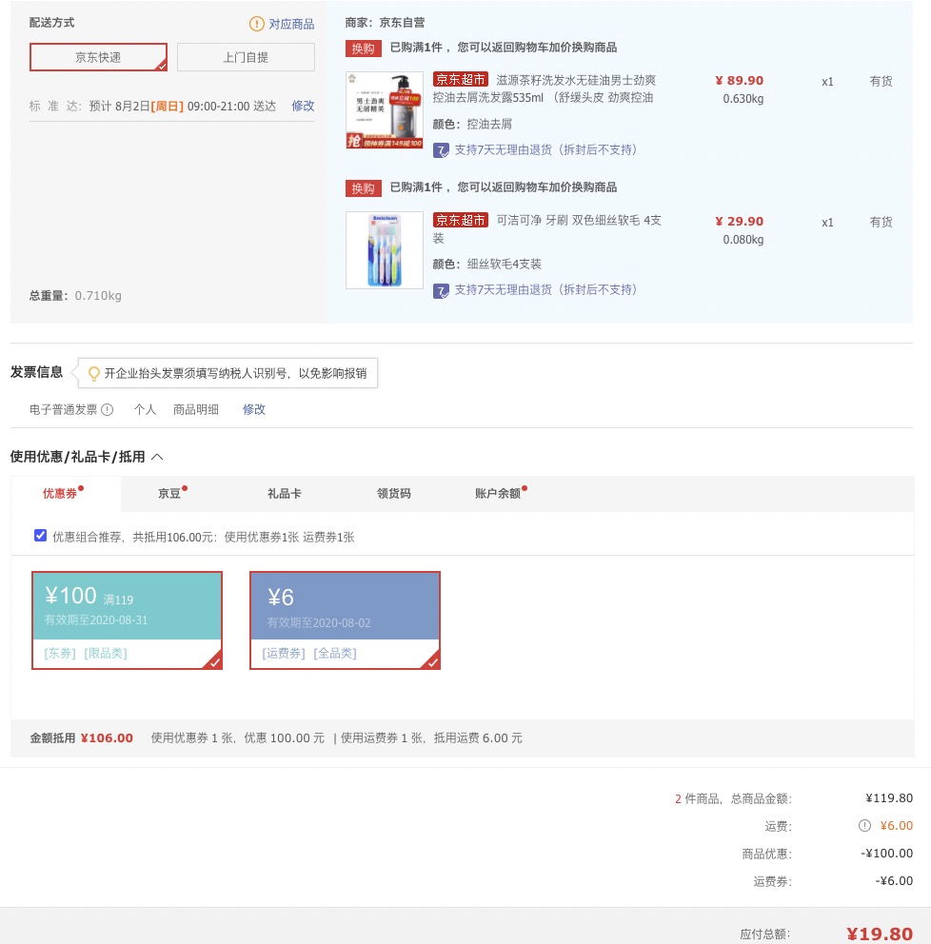Click the 7-day return icon under the shampoo item
Screen dimensions: 931x944
441,150
